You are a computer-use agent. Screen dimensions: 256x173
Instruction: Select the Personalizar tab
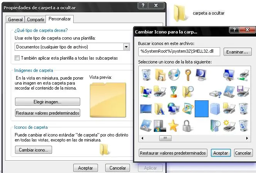point(60,19)
